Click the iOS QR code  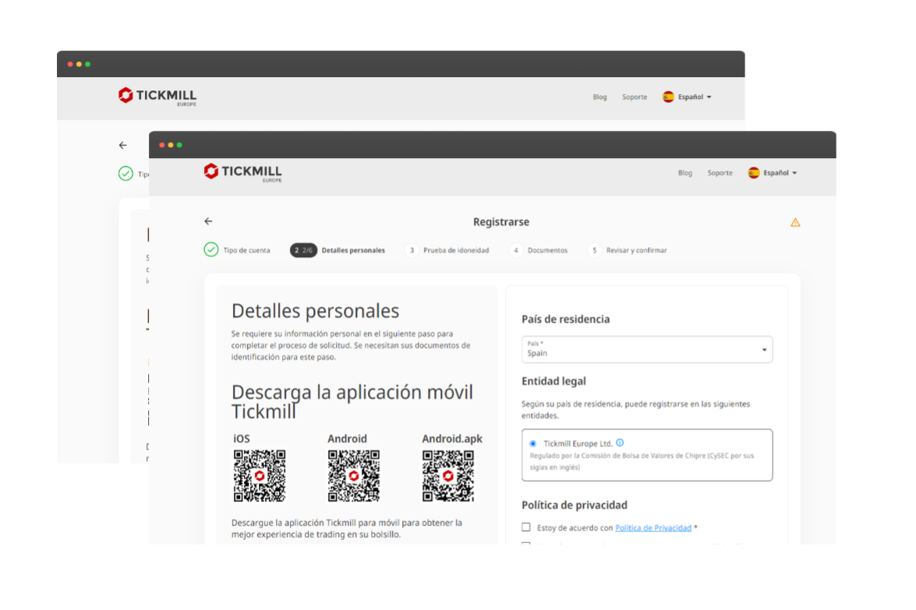(260, 476)
